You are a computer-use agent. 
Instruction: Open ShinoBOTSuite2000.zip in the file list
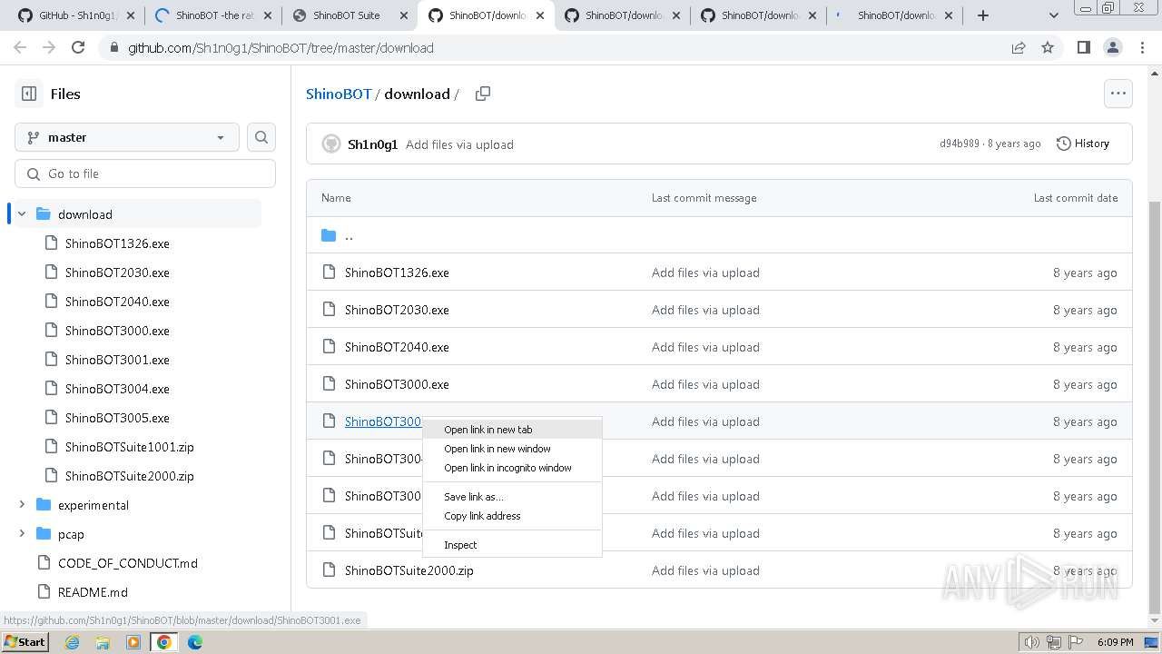click(x=409, y=570)
